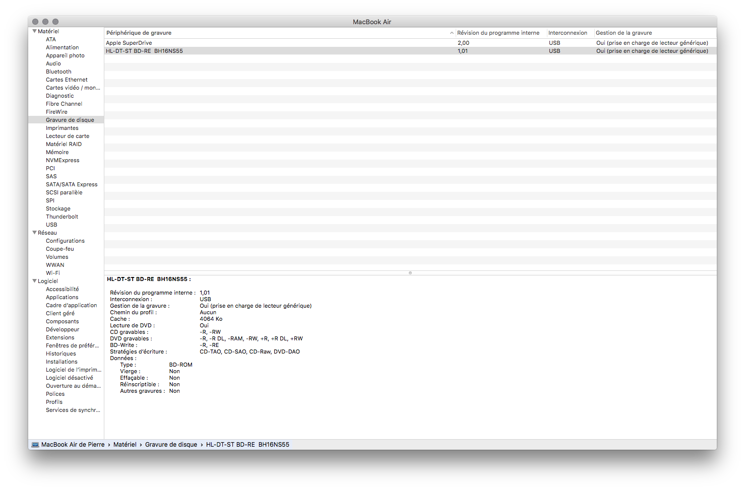Select PCI in the sidebar
Image resolution: width=745 pixels, height=490 pixels.
50,168
